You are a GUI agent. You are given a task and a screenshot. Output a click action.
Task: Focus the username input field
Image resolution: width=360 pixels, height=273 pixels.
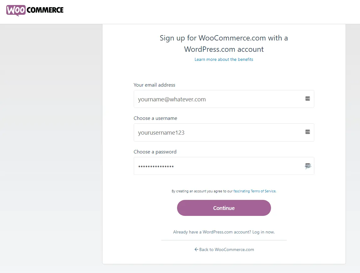(x=224, y=132)
